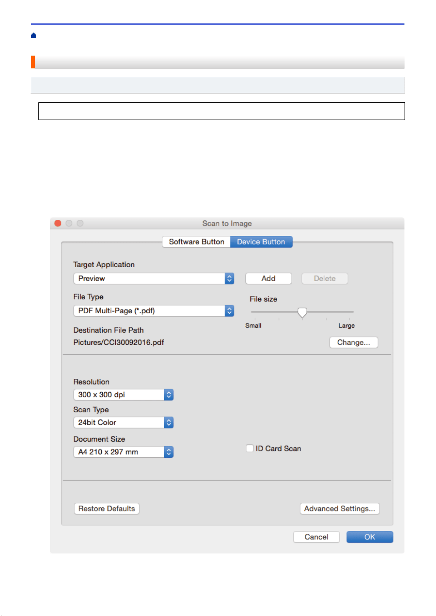The image size is (436, 616).
Task: Adjust the File size slider handle
Action: [x=302, y=313]
